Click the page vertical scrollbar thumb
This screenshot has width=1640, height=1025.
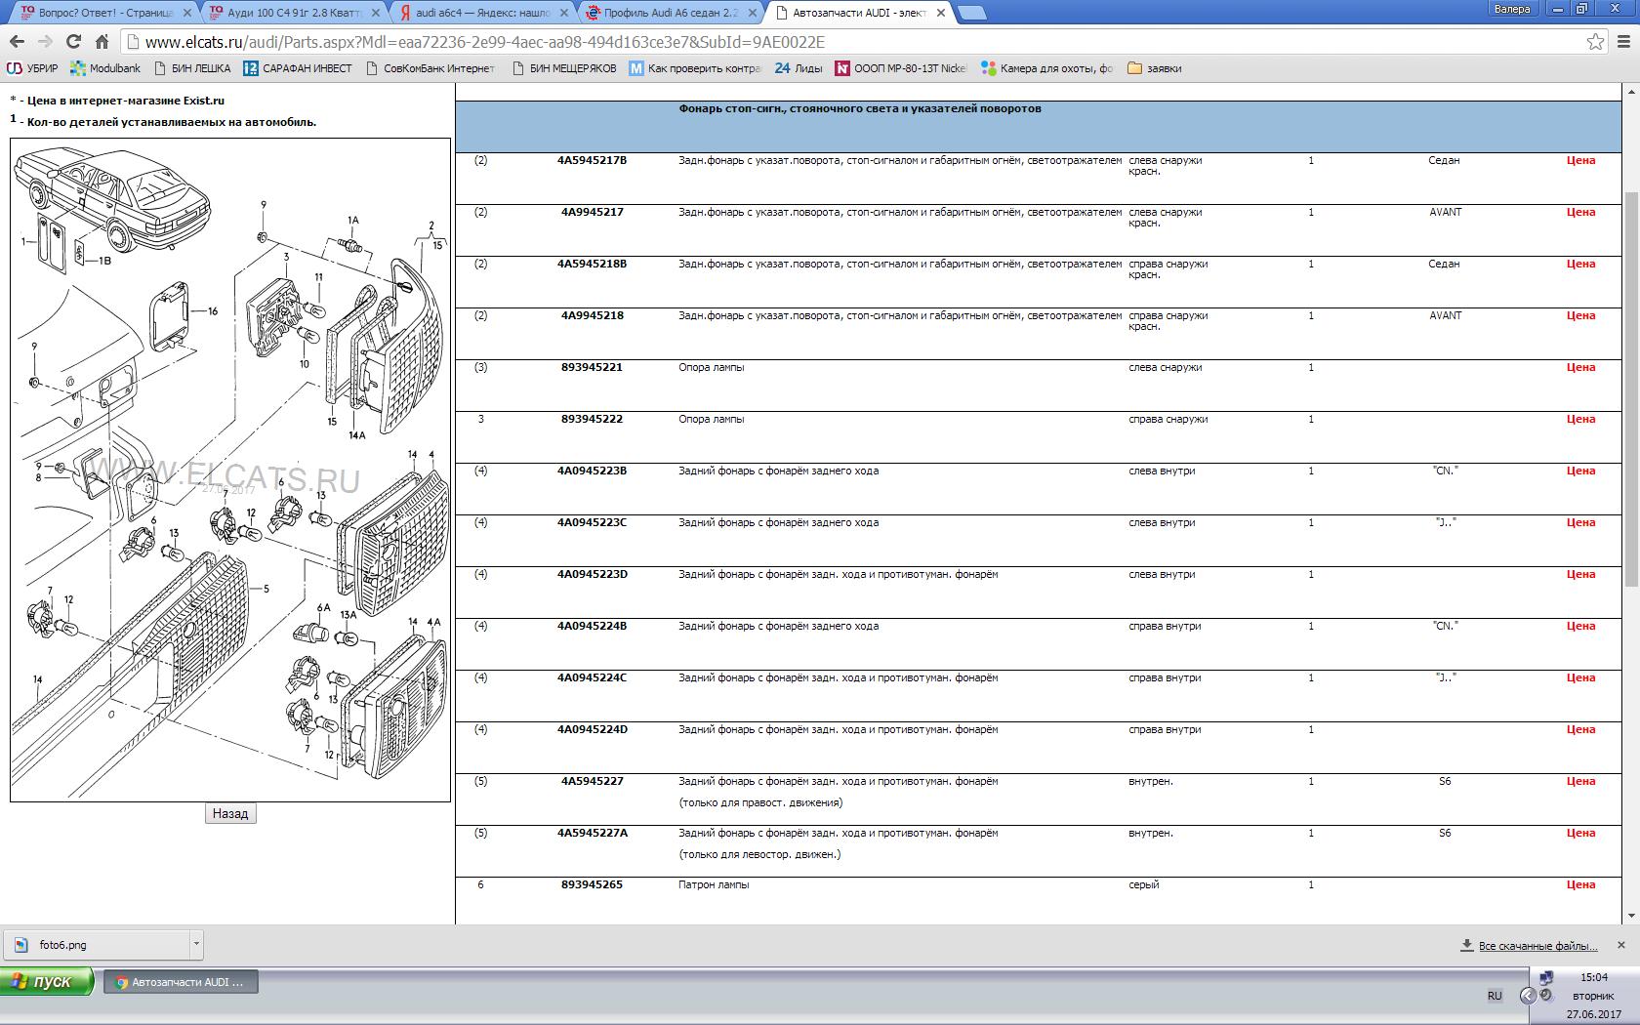click(1630, 390)
